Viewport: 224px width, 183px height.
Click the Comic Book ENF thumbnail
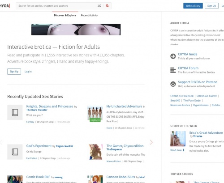[x=15, y=179]
